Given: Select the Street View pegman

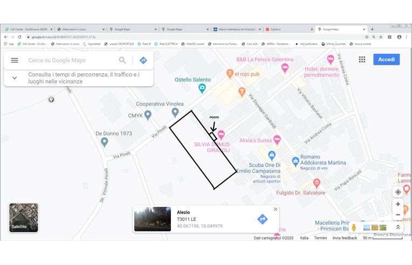Looking at the screenshot, I should (x=354, y=227).
